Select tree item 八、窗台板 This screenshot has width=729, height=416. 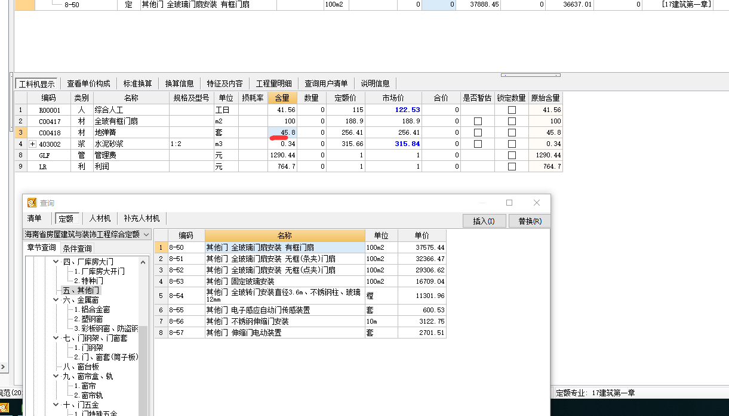[x=81, y=367]
